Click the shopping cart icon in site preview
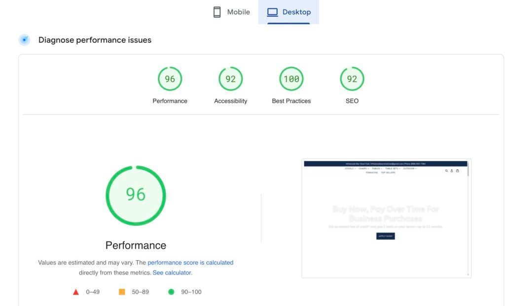The image size is (505, 306). 457,171
